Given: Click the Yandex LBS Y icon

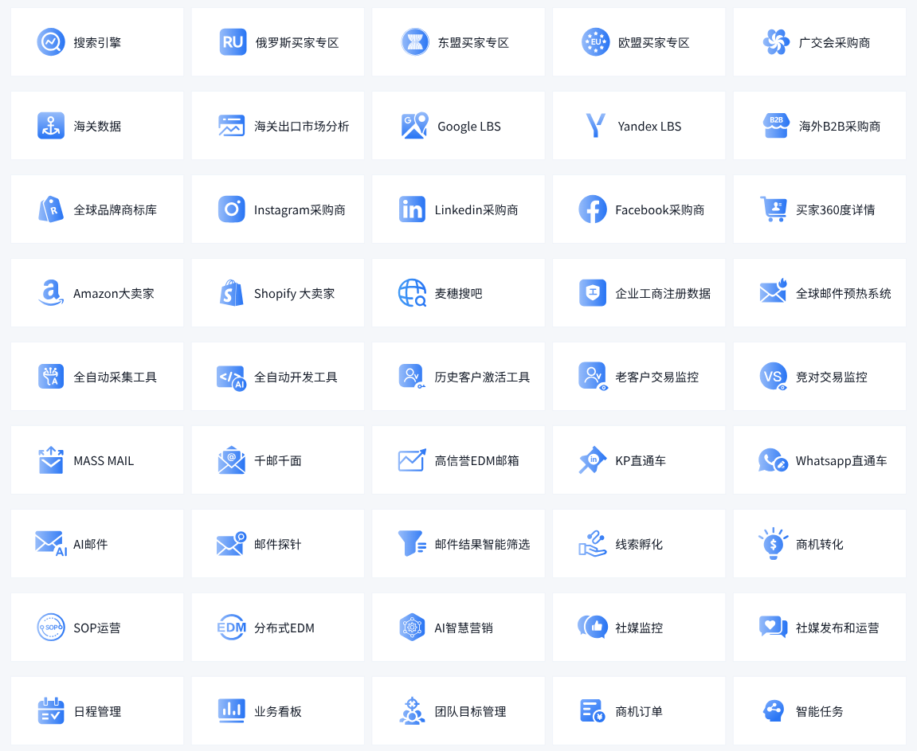Looking at the screenshot, I should 595,126.
